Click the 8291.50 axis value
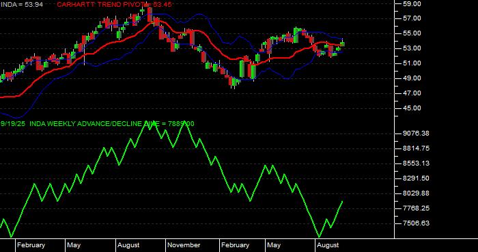 click(x=417, y=178)
